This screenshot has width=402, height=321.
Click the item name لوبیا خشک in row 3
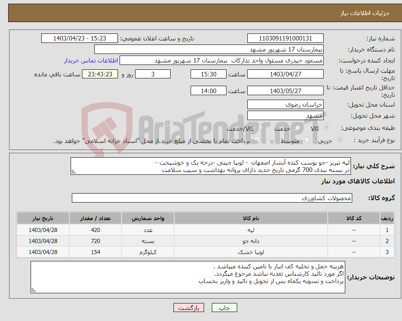click(251, 252)
